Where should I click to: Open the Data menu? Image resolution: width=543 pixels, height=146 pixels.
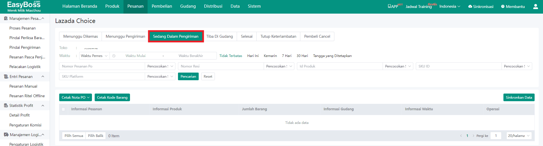(235, 6)
